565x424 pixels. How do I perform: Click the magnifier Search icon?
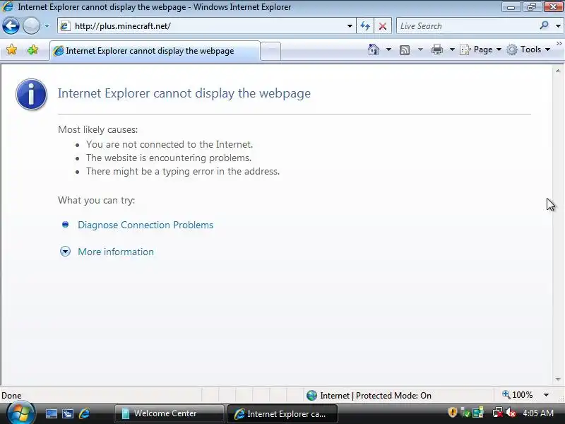pyautogui.click(x=544, y=25)
